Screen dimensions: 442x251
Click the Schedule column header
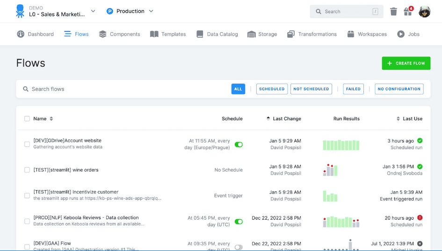click(232, 119)
